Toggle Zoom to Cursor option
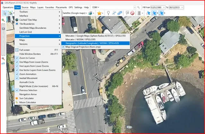The height and width of the screenshot is (134, 205). click(38, 58)
